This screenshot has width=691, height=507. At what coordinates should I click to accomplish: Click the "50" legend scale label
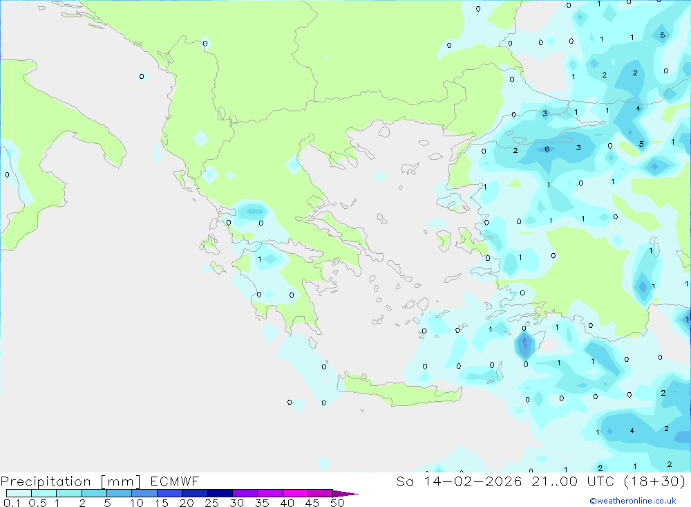(337, 503)
